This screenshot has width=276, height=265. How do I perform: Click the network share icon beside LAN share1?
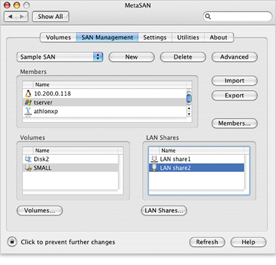[154, 159]
